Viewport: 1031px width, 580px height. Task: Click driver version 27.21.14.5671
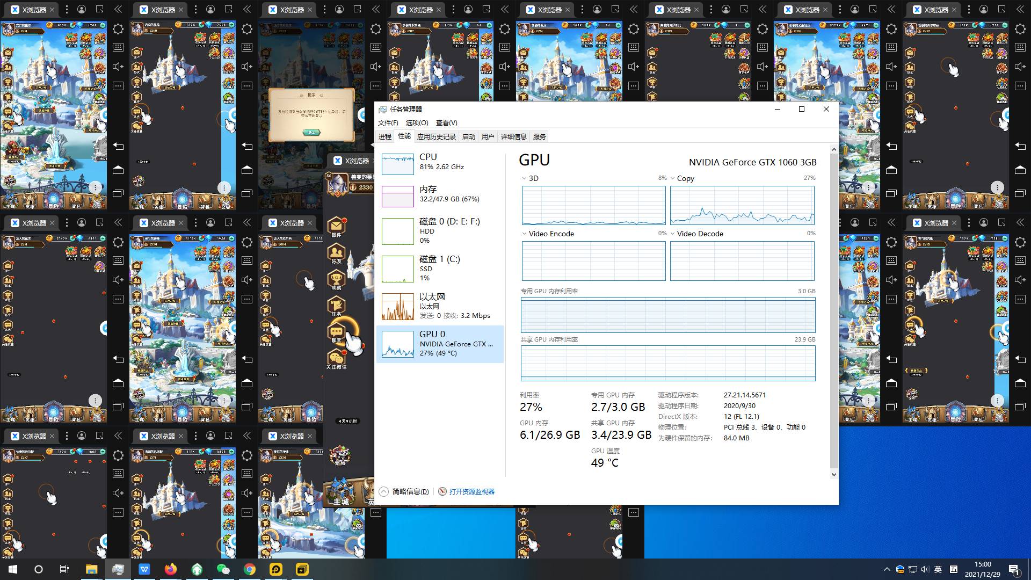pyautogui.click(x=745, y=395)
